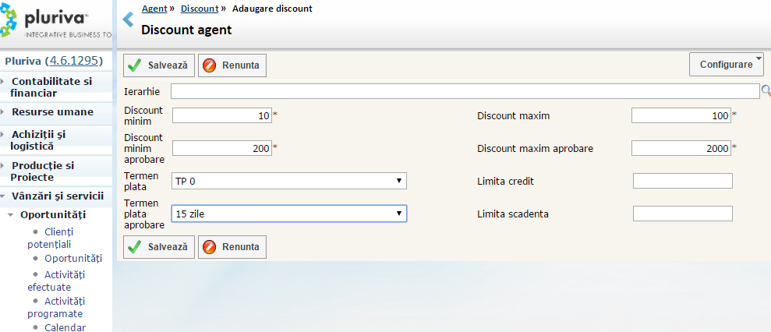Click the top Renunta button
771x332 pixels.
pyautogui.click(x=232, y=65)
